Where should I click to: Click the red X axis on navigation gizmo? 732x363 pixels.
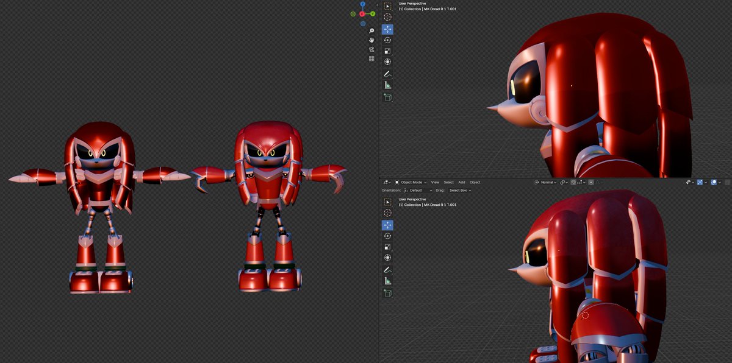click(x=362, y=14)
